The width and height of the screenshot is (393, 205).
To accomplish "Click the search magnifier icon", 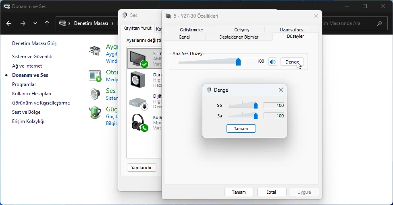I will point(379,23).
